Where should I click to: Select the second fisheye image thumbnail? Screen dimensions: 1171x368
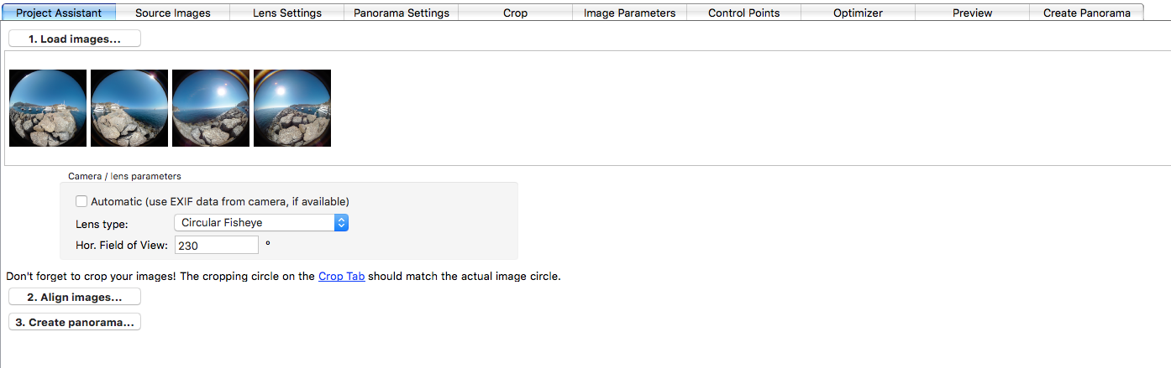pos(129,108)
